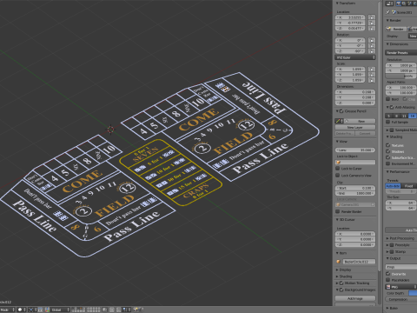This screenshot has width=417, height=313.
Task: Lock the Location Y value
Action: pyautogui.click(x=372, y=23)
